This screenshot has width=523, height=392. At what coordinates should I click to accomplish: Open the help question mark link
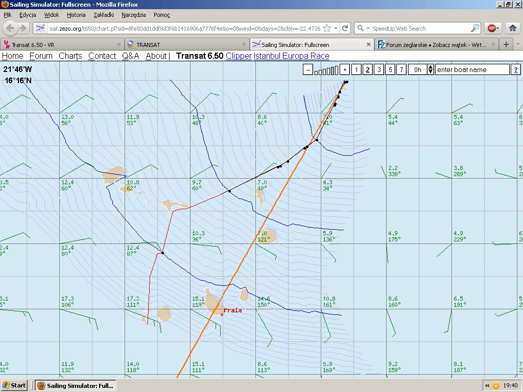click(x=516, y=70)
